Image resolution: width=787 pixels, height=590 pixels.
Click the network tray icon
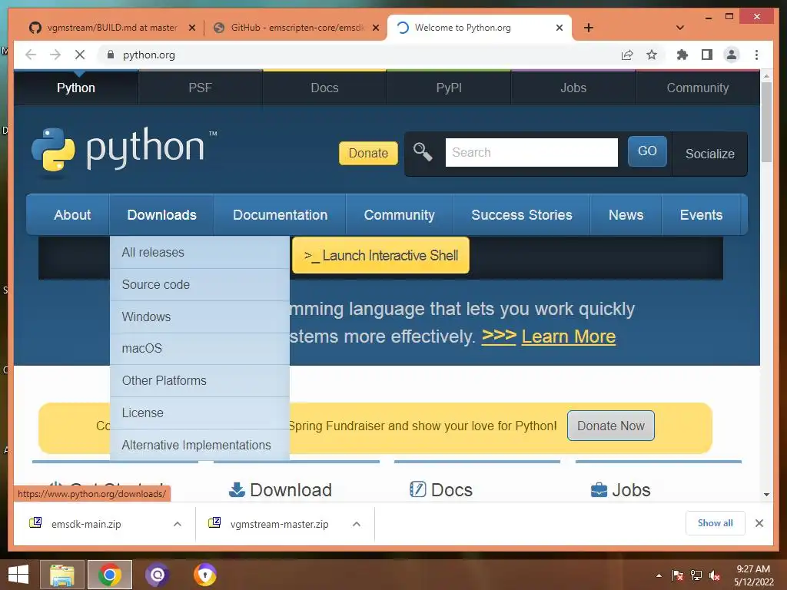[696, 575]
